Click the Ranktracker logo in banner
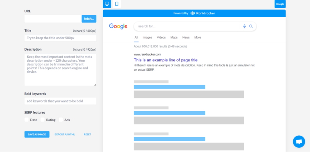The height and width of the screenshot is (152, 310). [x=203, y=13]
